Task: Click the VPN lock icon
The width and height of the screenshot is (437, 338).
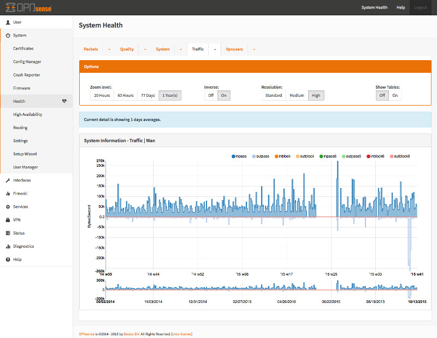Action: pyautogui.click(x=8, y=220)
